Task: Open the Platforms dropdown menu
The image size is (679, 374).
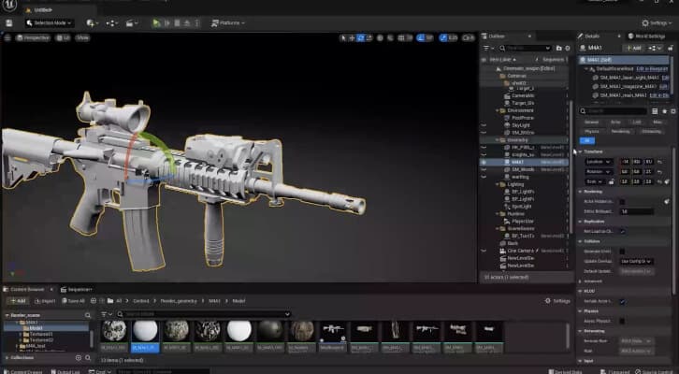Action: tap(228, 23)
